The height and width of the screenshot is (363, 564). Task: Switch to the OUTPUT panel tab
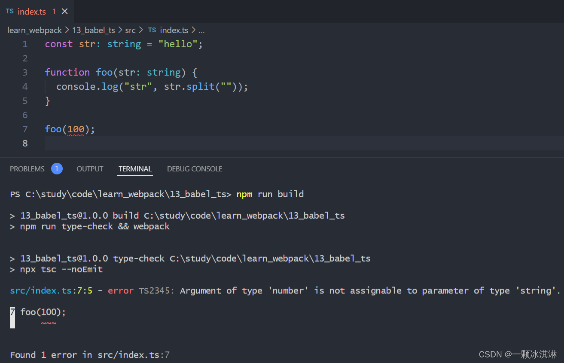[90, 169]
